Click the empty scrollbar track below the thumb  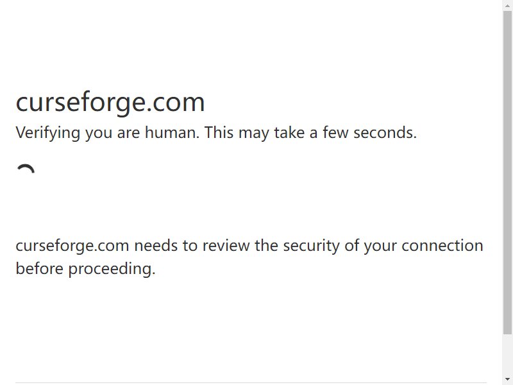coord(507,354)
